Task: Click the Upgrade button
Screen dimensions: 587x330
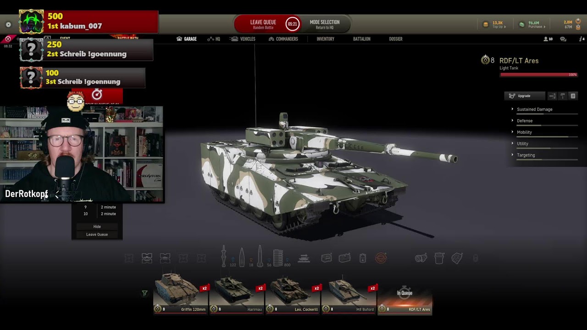Action: [525, 96]
